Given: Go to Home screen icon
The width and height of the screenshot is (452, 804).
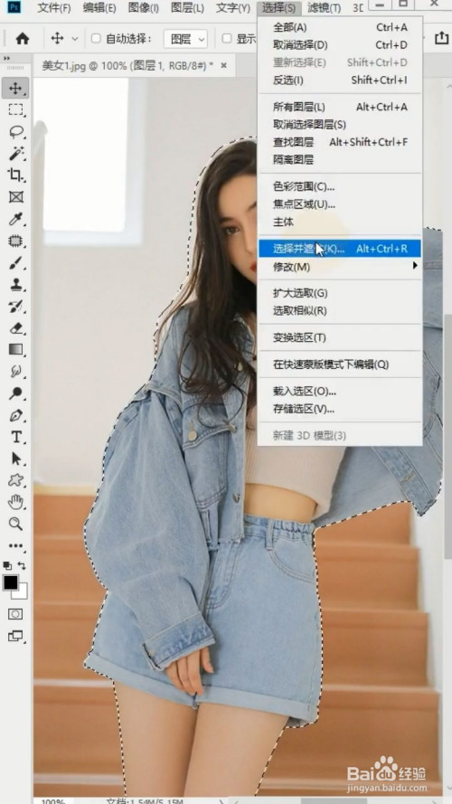Looking at the screenshot, I should coord(23,39).
